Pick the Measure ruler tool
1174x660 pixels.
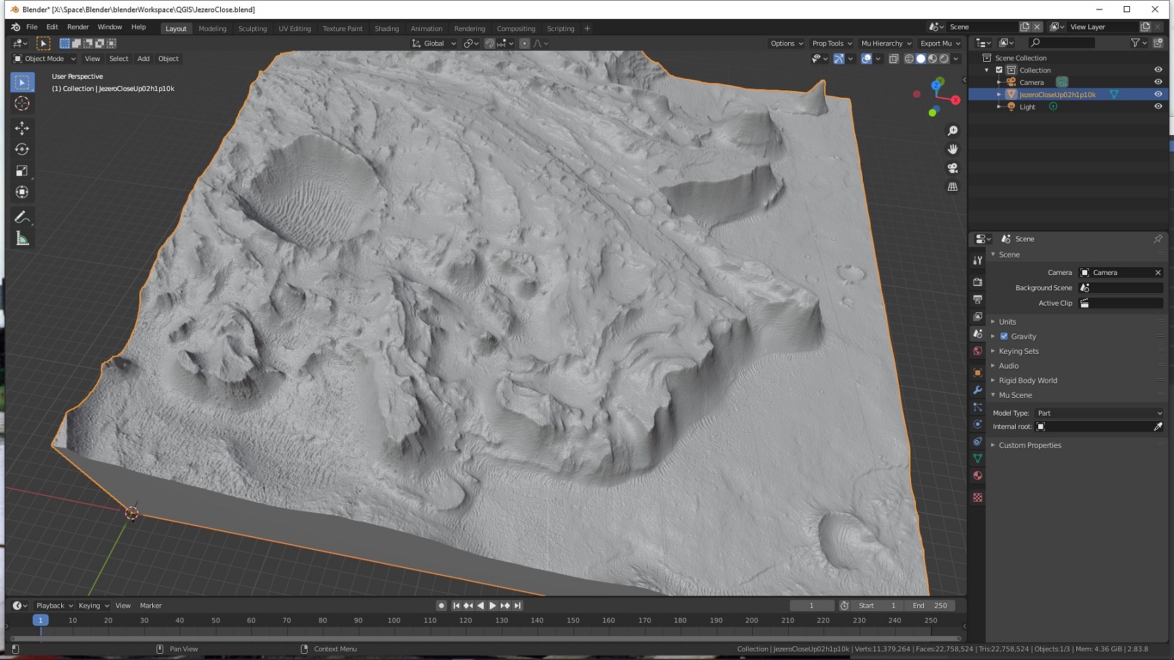22,238
